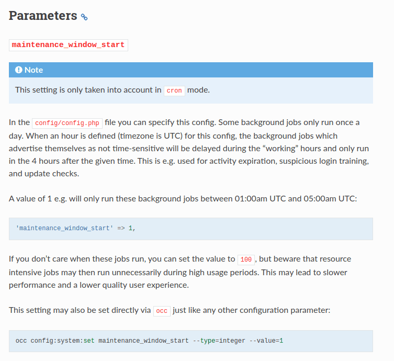The height and width of the screenshot is (361, 394).
Task: Click the inline 'occ' code literal
Action: click(x=162, y=311)
